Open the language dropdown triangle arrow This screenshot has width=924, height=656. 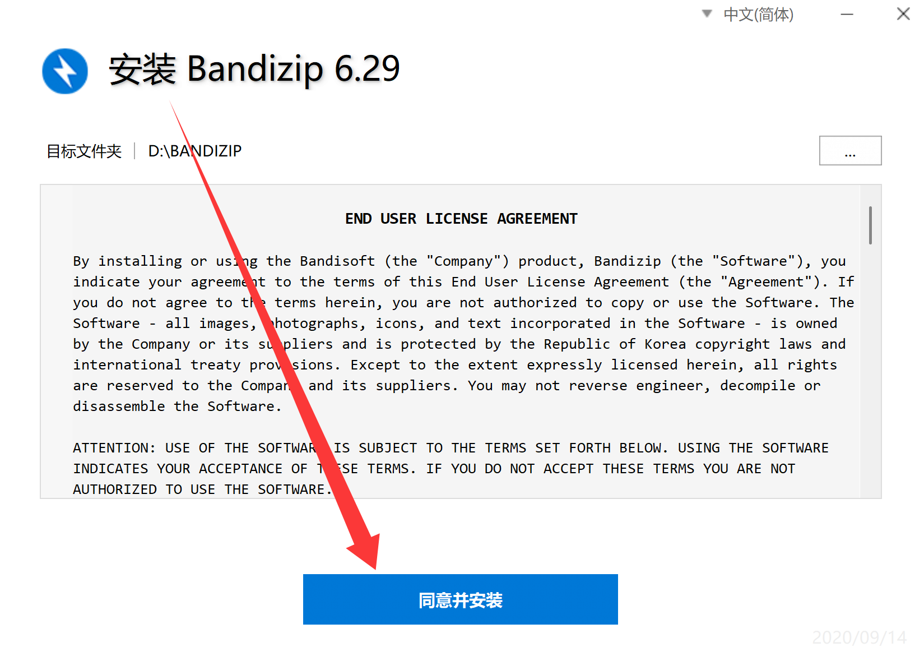coord(707,13)
